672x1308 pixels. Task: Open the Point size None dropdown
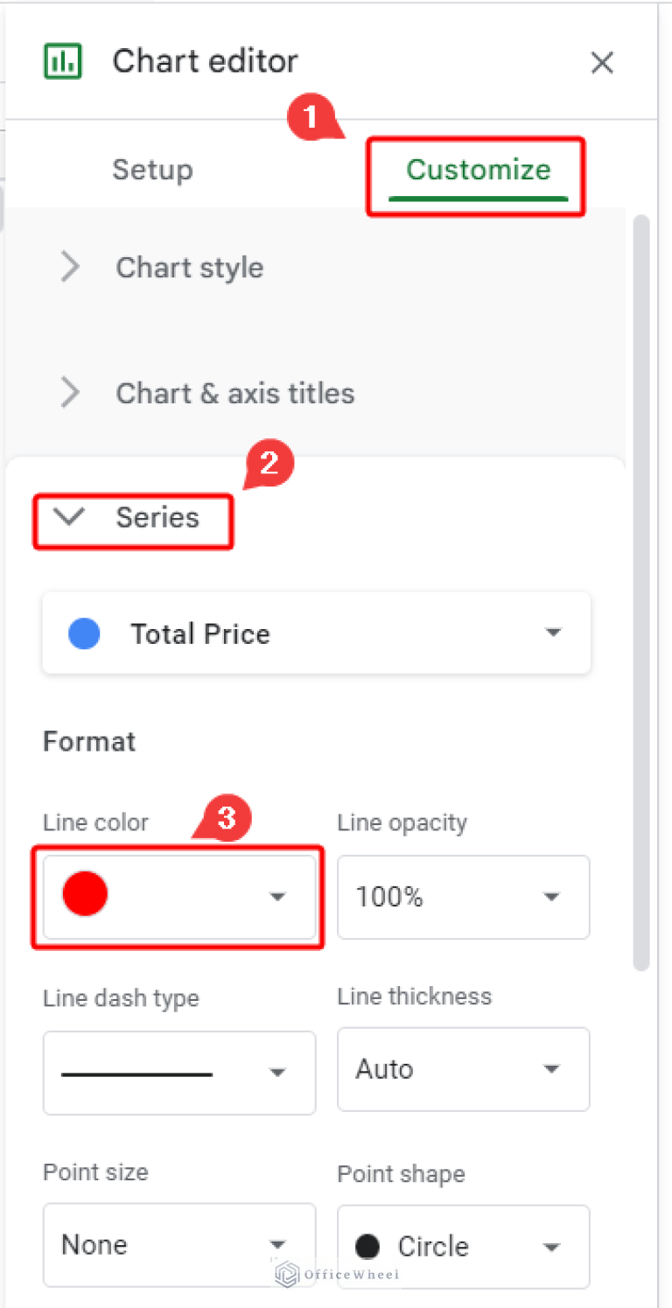pyautogui.click(x=178, y=1244)
